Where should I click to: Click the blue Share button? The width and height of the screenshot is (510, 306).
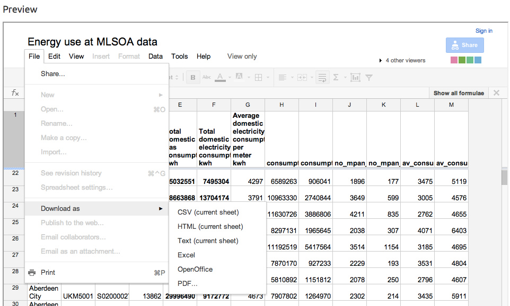[465, 45]
